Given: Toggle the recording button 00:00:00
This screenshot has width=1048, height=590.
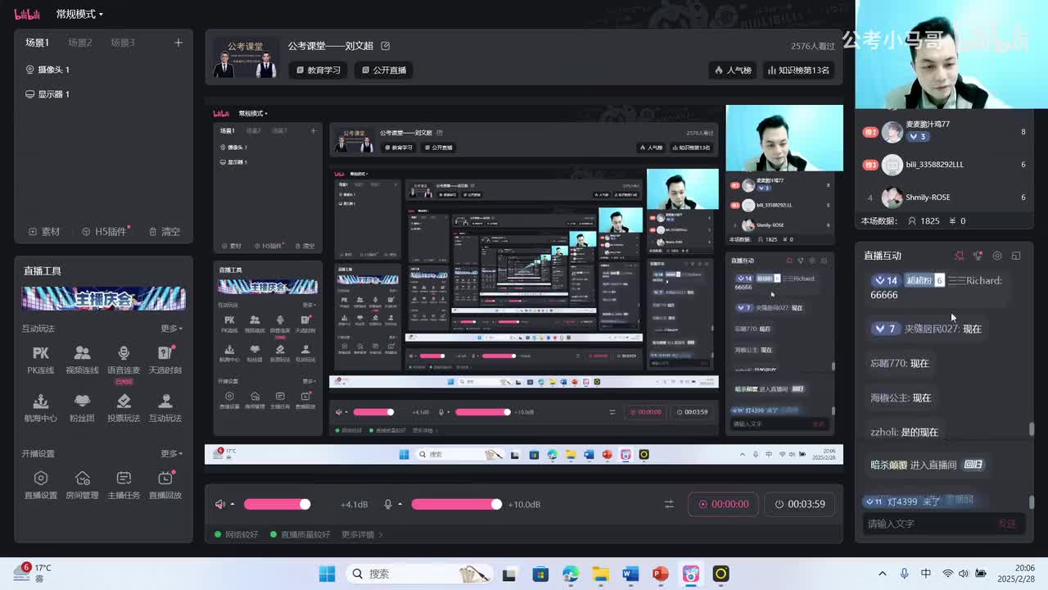Looking at the screenshot, I should [x=724, y=504].
